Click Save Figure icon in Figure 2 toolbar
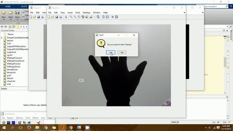The width and height of the screenshot is (233, 131). [57, 17]
